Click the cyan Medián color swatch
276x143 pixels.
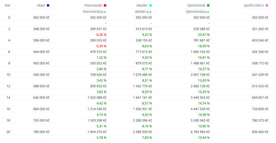click(x=151, y=6)
